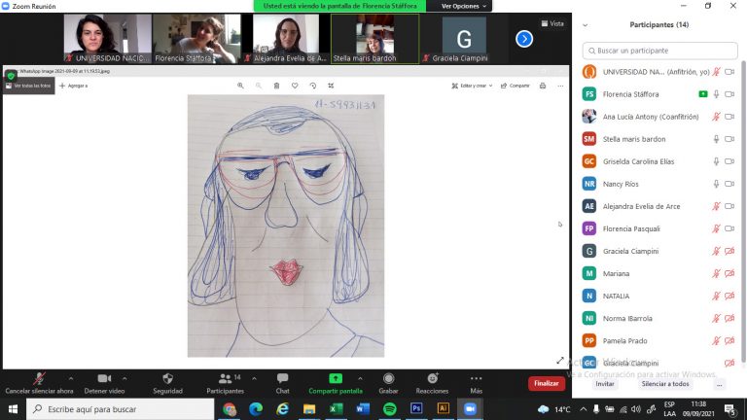Open the Reacciones emoji menu
Viewport: 747px width, 420px height.
pos(432,378)
